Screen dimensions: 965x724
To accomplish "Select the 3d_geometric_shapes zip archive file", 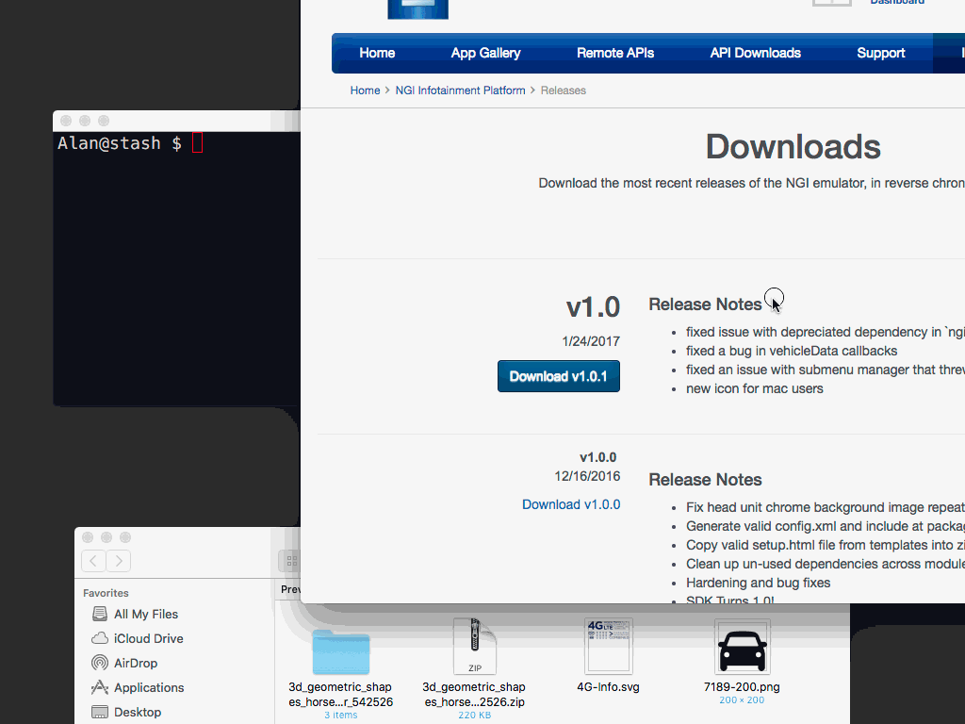I will 475,647.
